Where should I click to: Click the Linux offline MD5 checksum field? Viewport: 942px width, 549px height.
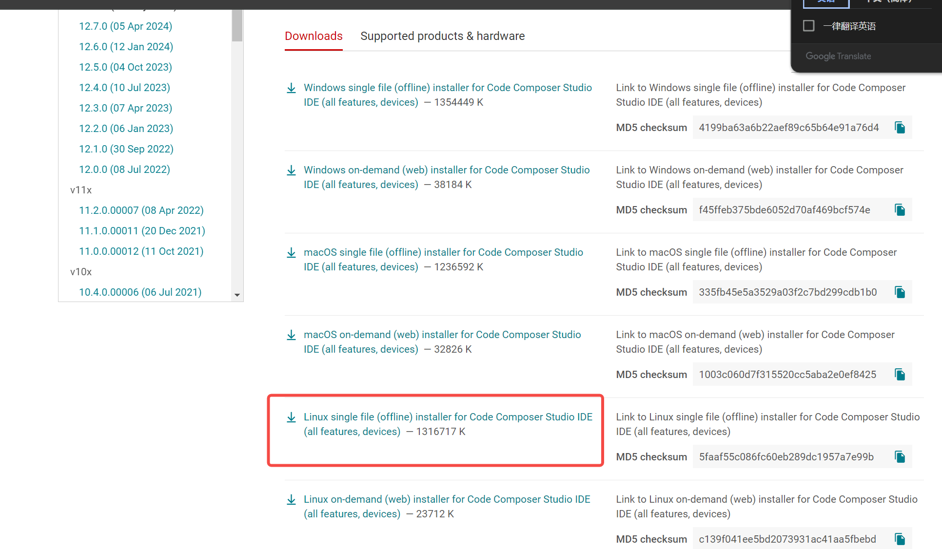[x=786, y=457]
